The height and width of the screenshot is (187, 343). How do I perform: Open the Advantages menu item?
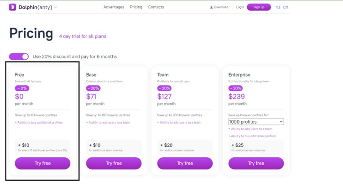click(x=114, y=7)
